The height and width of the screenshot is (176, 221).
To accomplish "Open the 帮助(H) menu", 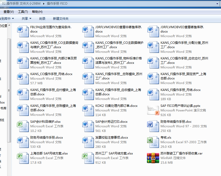I will 37,12.
